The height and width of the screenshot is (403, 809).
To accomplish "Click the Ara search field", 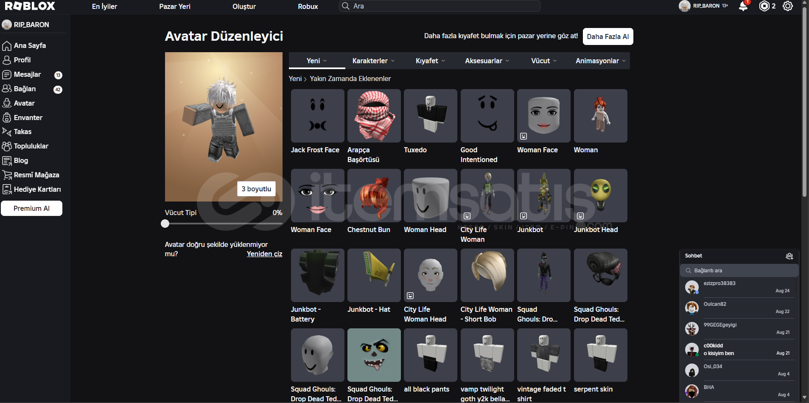I will pyautogui.click(x=439, y=6).
